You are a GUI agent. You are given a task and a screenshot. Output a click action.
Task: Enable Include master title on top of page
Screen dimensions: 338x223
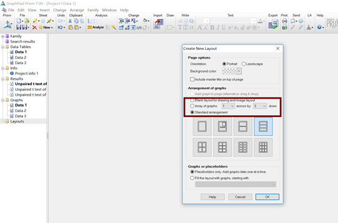[192, 79]
